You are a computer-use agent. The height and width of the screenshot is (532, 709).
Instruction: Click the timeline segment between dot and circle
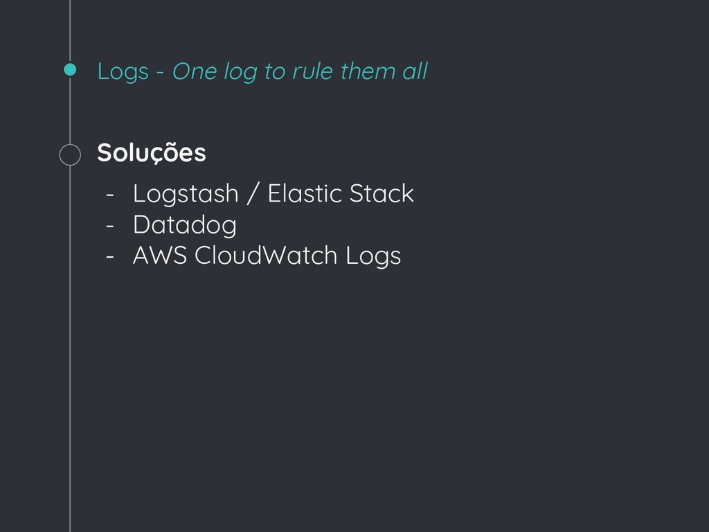point(70,111)
